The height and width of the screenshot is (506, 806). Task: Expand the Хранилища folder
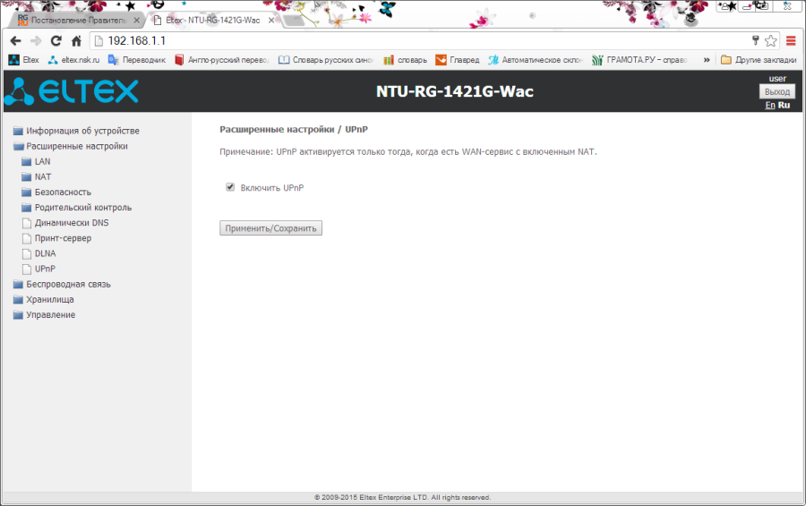click(x=44, y=300)
